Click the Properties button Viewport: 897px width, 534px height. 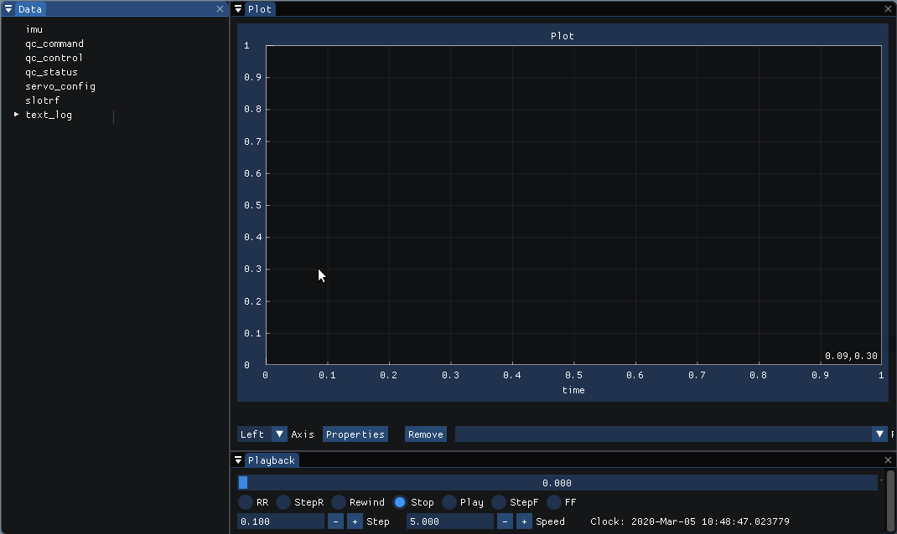point(355,434)
